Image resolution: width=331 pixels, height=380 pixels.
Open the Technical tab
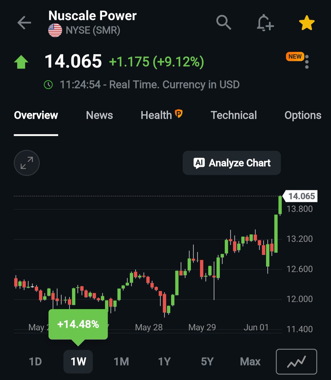(234, 115)
